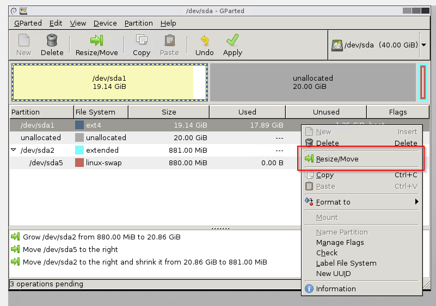This screenshot has width=436, height=306.
Task: Click the New partition toolbar icon
Action: (x=23, y=40)
